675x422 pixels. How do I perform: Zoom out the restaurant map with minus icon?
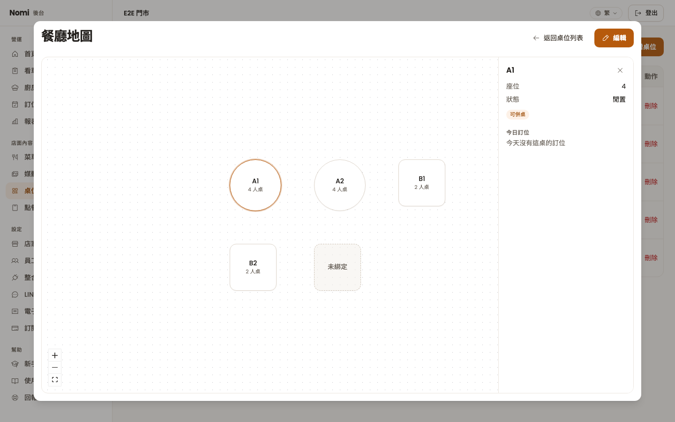coord(55,368)
